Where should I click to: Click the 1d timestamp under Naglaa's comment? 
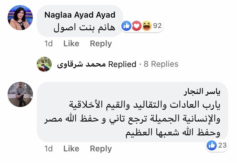click(x=49, y=44)
